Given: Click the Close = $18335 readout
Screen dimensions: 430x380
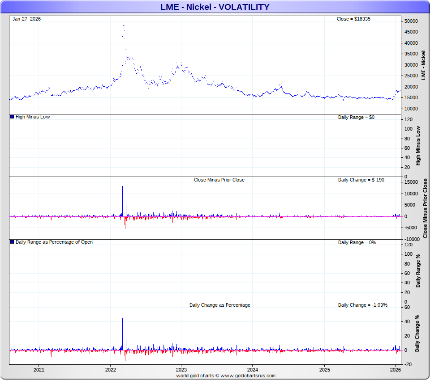Looking at the screenshot, I should [x=353, y=19].
